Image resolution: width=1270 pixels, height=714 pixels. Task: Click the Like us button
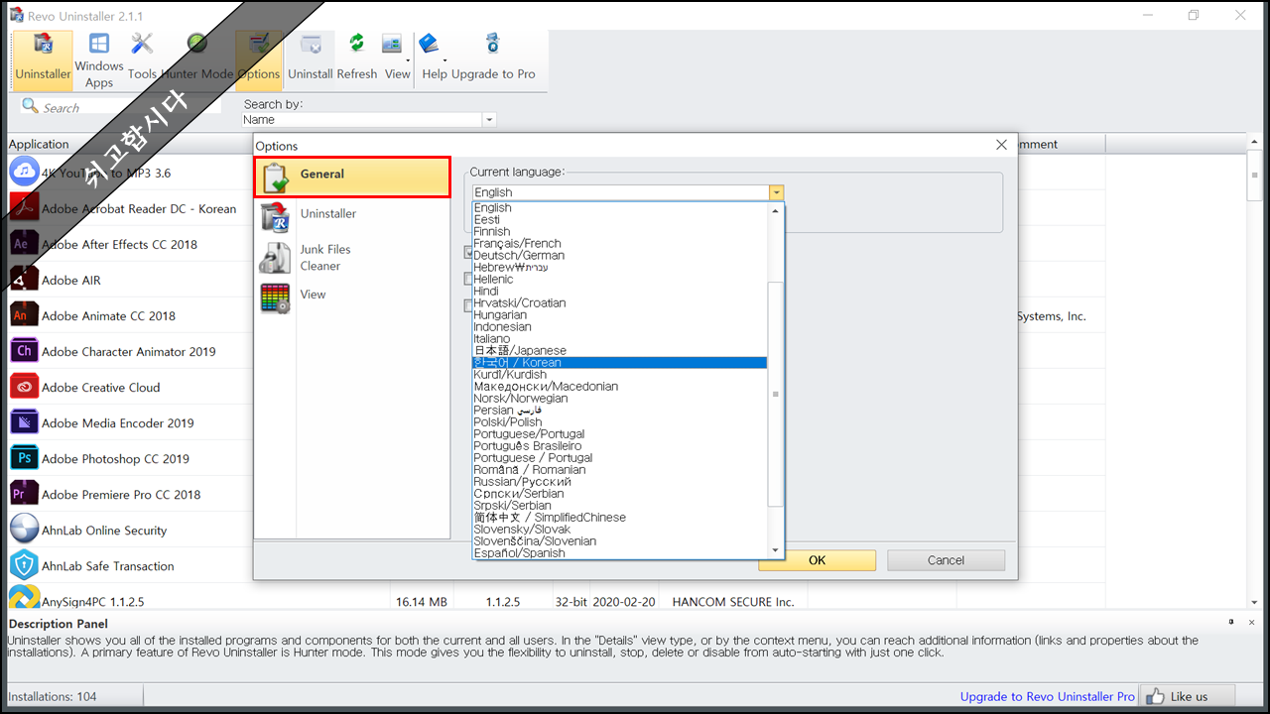[x=1187, y=696]
